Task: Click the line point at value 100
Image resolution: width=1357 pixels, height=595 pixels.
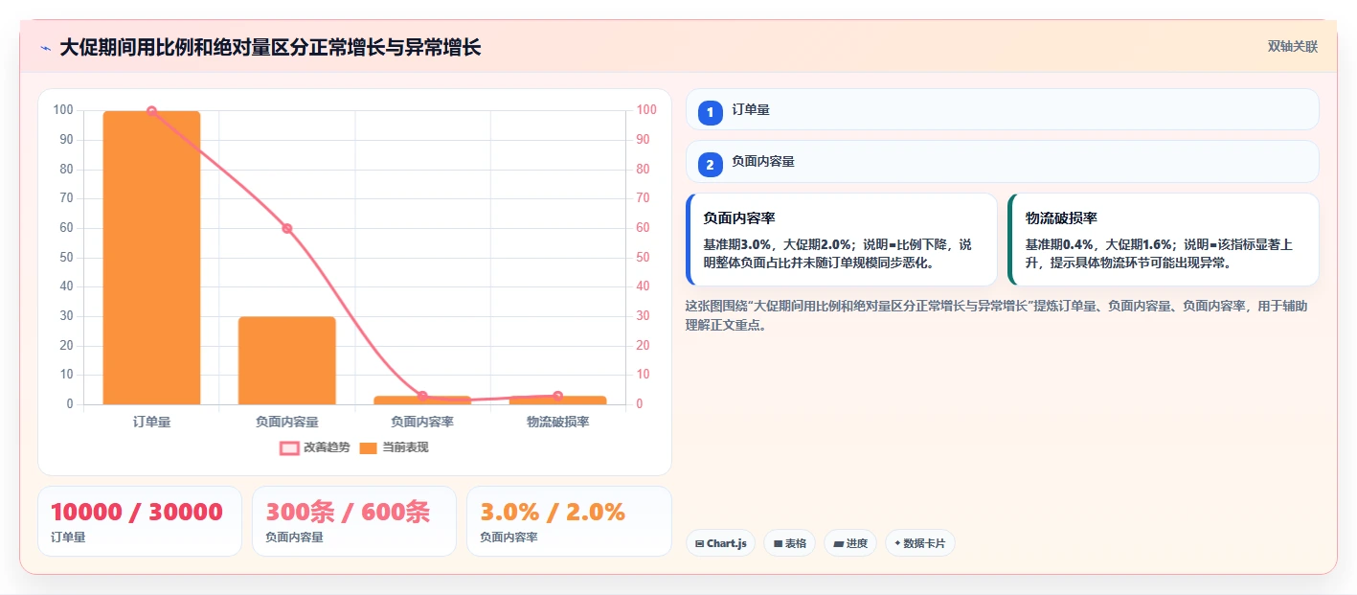Action: coord(151,111)
